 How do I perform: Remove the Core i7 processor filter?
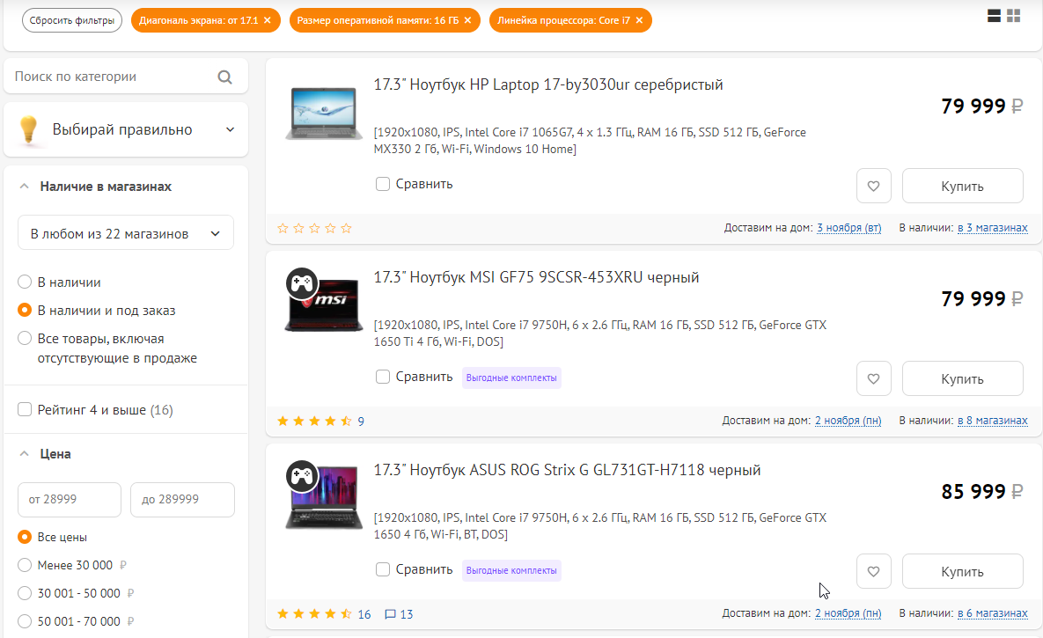pos(639,20)
